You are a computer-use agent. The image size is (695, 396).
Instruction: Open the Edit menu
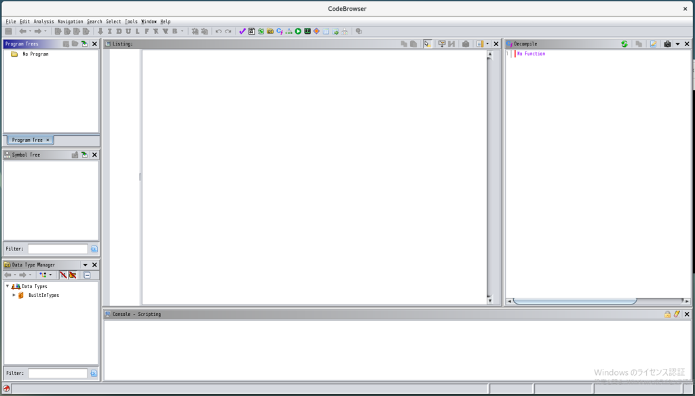(x=24, y=21)
